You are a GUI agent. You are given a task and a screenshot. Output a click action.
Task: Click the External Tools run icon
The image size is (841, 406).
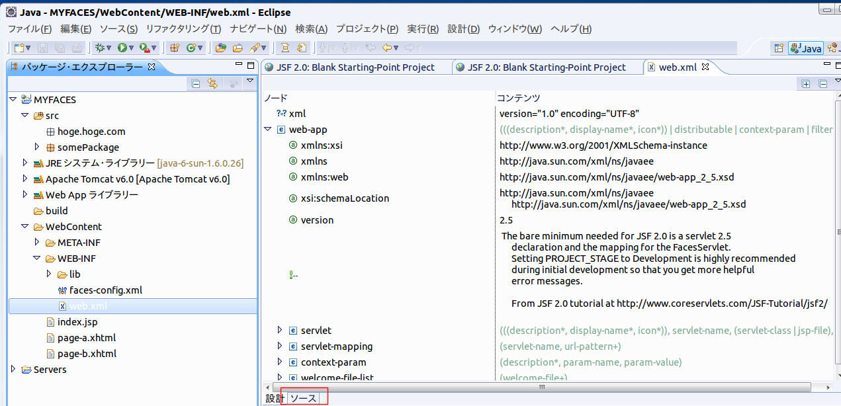(x=144, y=48)
